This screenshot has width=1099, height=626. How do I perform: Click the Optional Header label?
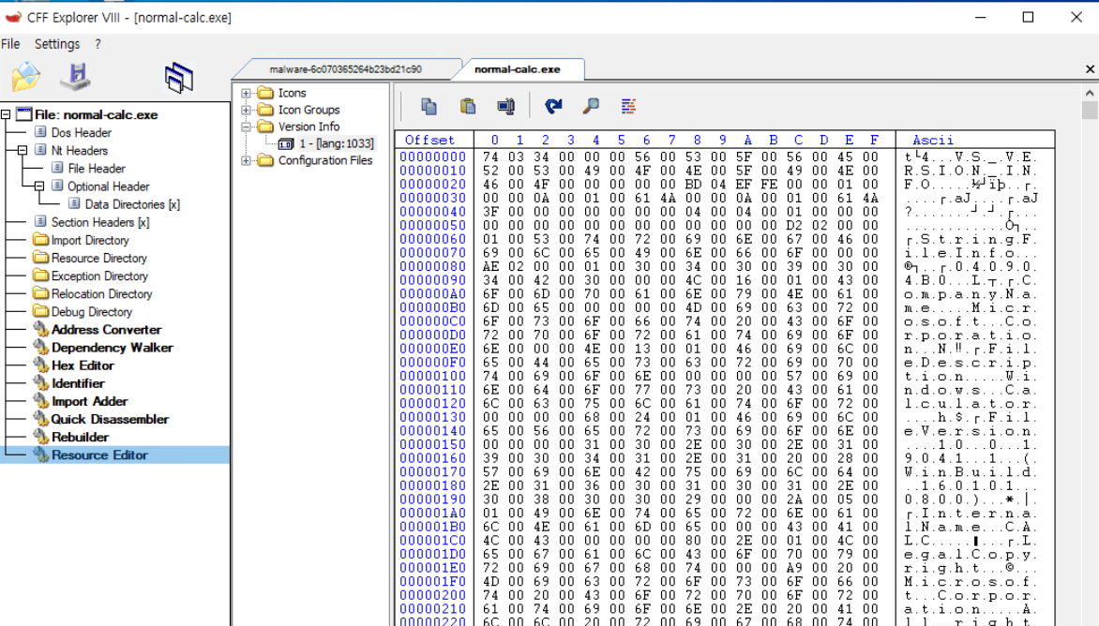tap(109, 186)
